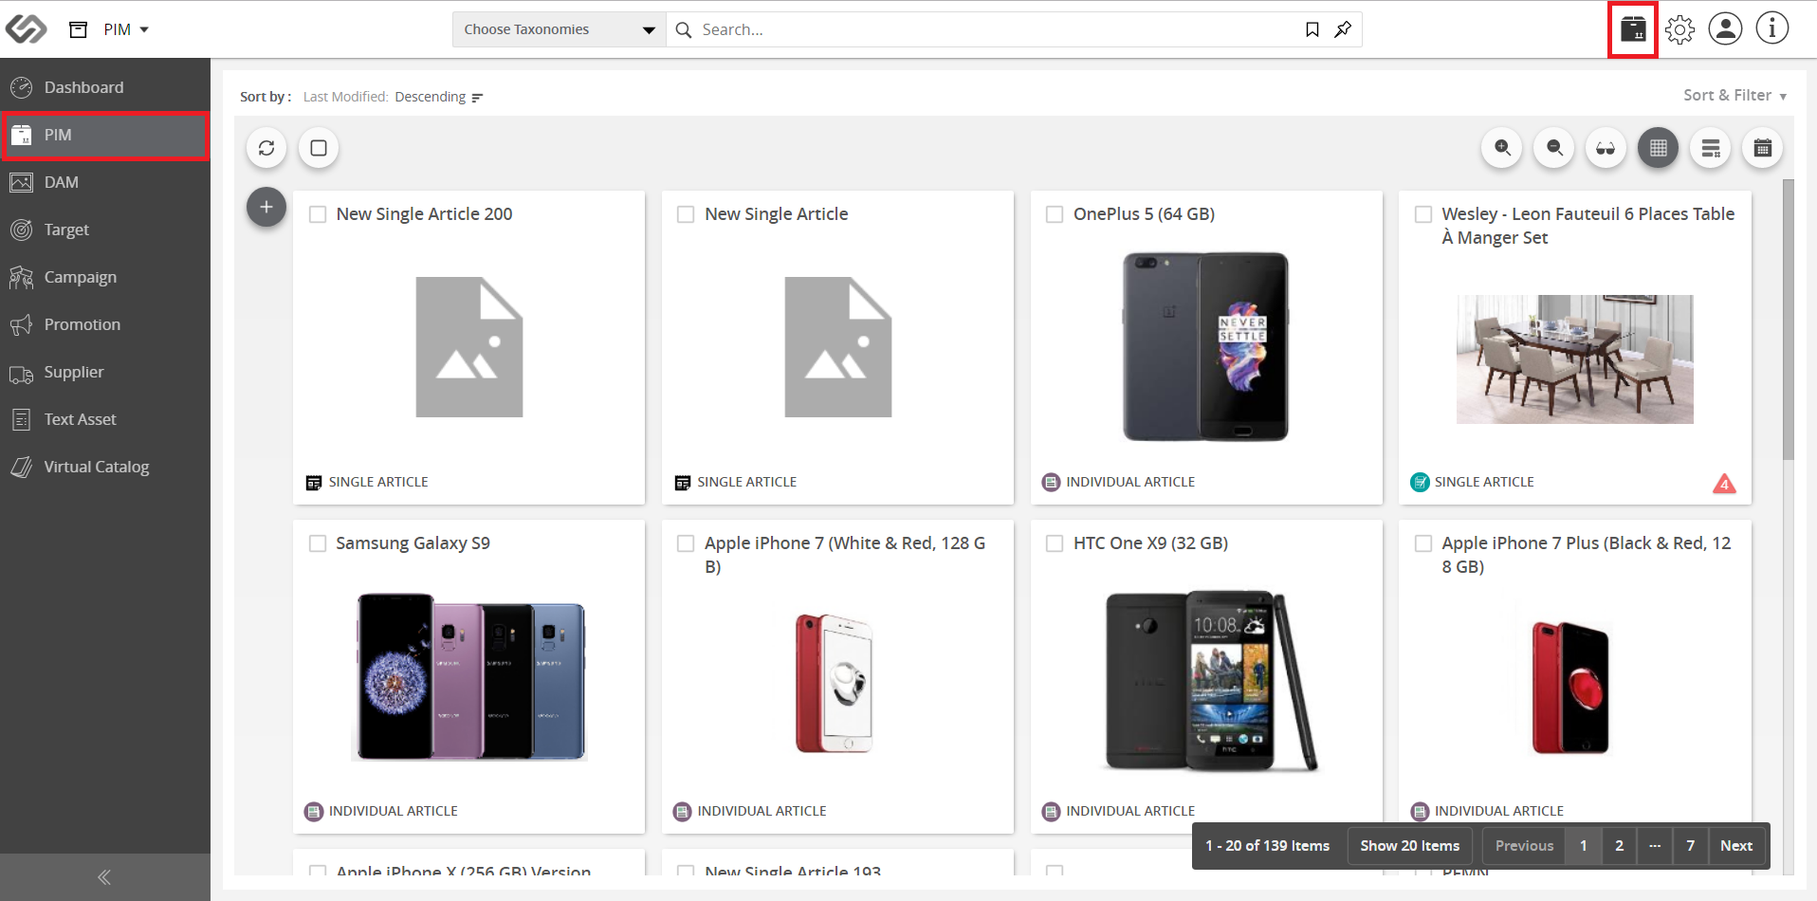The image size is (1817, 901).
Task: Open the user profile icon
Action: [x=1725, y=29]
